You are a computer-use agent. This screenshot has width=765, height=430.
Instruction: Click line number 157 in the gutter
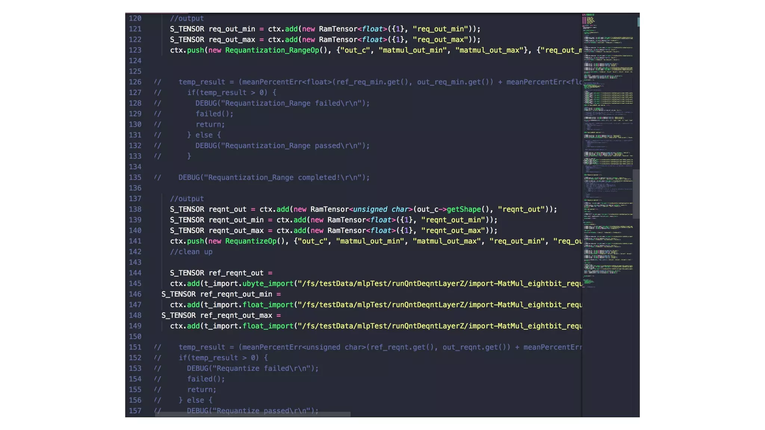tap(135, 411)
